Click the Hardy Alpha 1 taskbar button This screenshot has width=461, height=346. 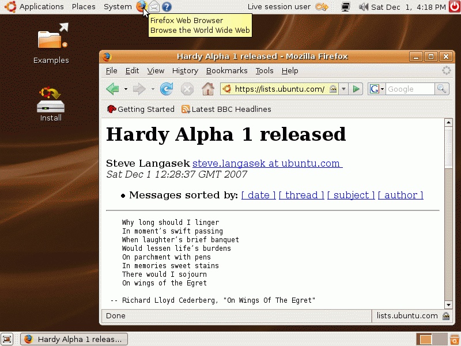coord(74,339)
